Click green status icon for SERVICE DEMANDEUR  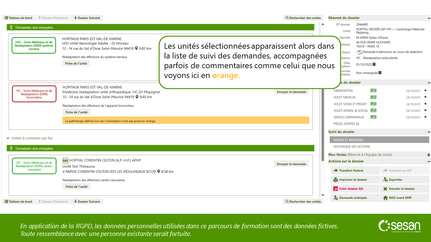tap(373, 117)
